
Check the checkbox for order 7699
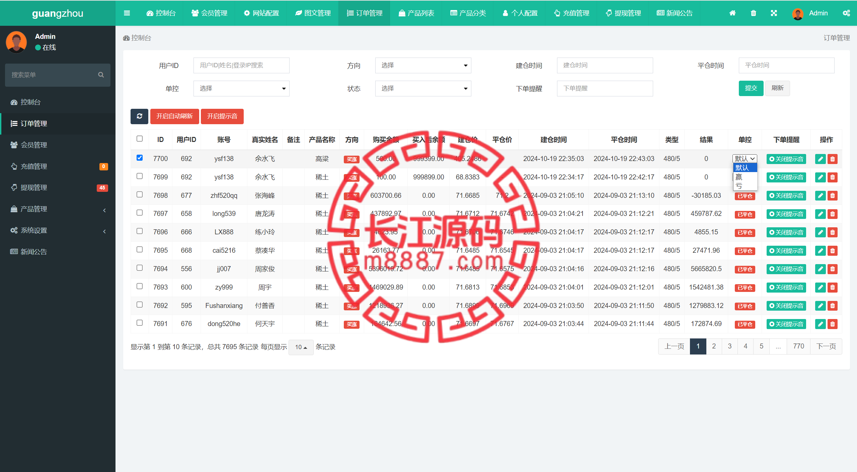click(x=140, y=176)
